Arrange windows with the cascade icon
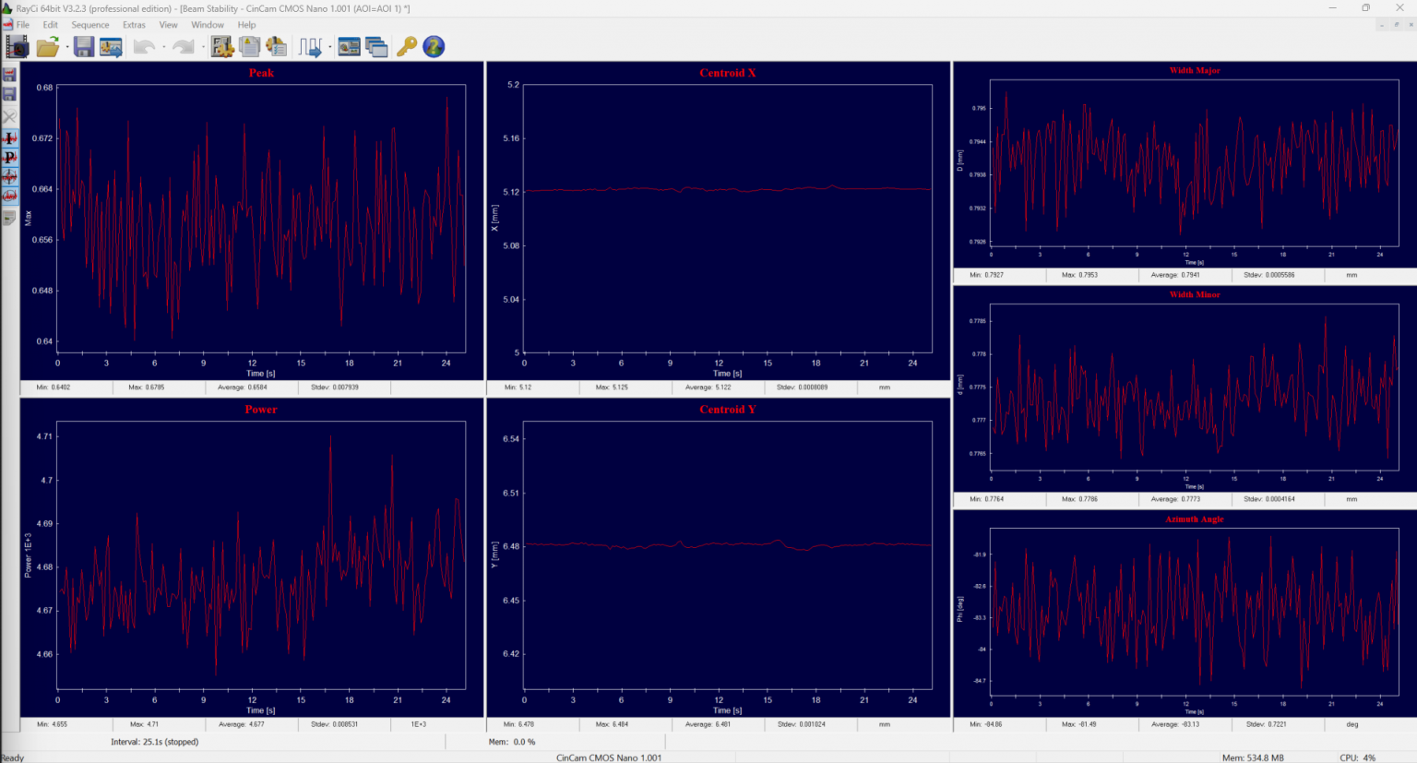Image resolution: width=1417 pixels, height=763 pixels. point(376,46)
